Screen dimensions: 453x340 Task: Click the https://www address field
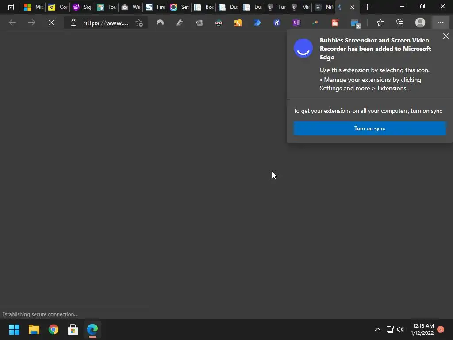(x=106, y=23)
